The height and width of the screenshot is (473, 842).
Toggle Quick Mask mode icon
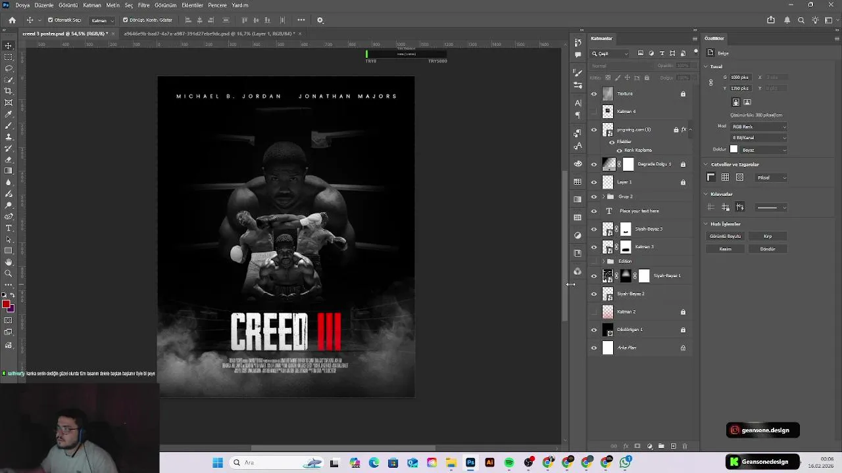[9, 321]
